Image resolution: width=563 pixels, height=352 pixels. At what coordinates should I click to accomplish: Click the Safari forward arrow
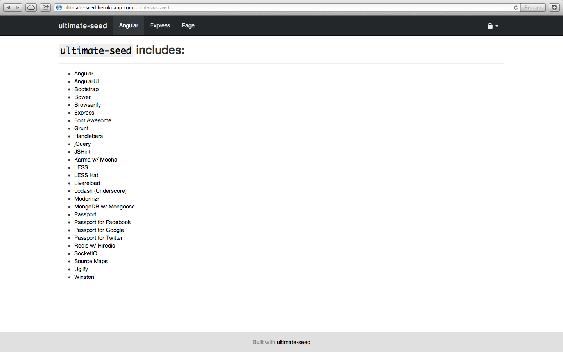[16, 7]
